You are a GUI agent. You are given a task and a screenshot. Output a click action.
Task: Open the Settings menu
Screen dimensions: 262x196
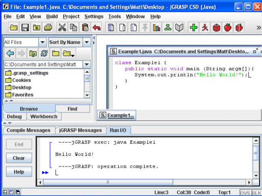[x=94, y=17]
